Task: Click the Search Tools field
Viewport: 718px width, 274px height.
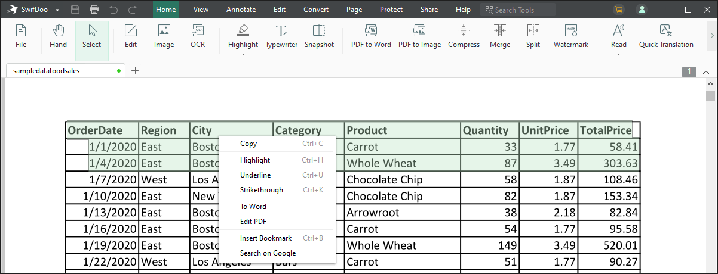Action: (518, 10)
